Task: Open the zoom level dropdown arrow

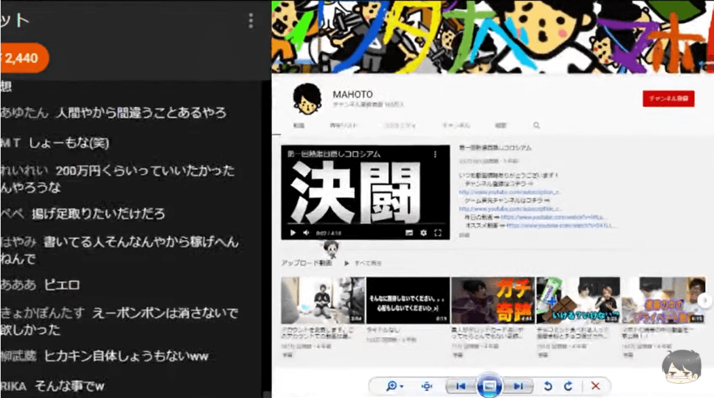Action: [x=402, y=386]
